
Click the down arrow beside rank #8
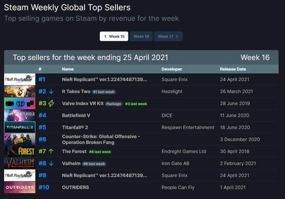coord(51,163)
